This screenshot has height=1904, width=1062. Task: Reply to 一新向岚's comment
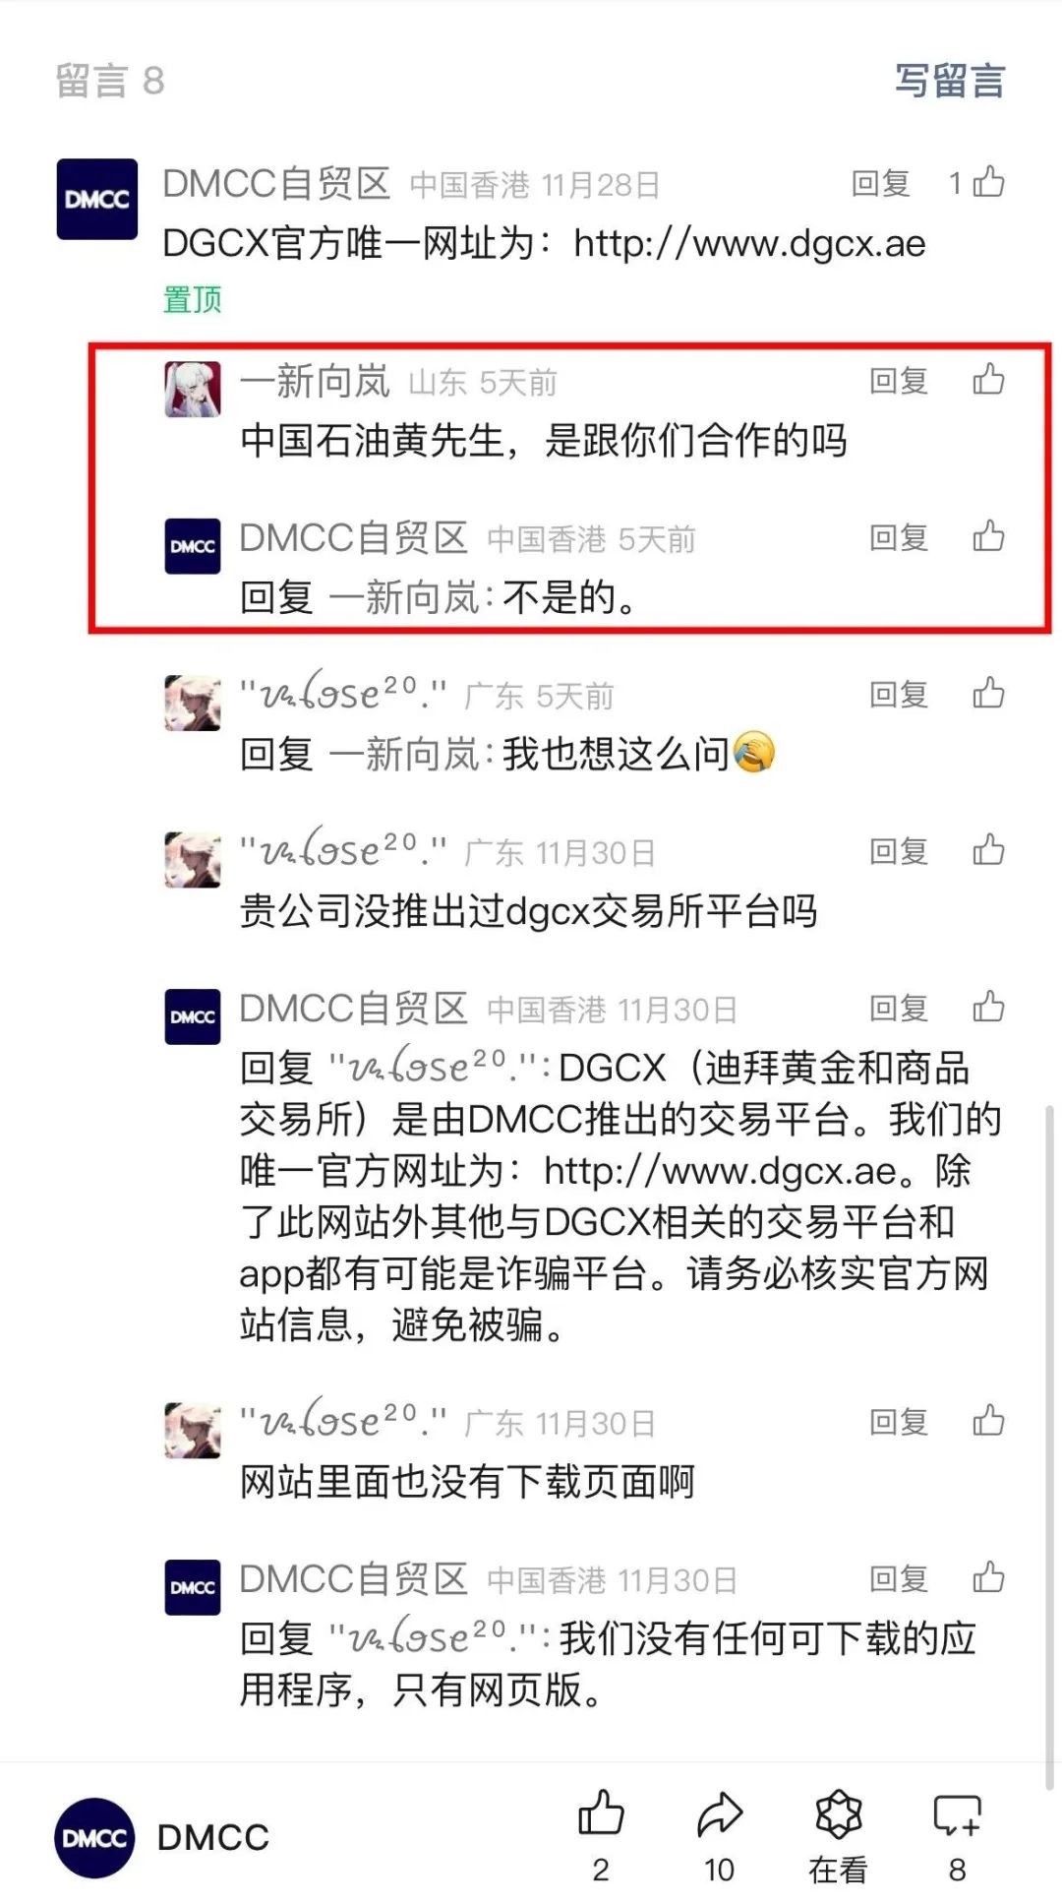[899, 380]
